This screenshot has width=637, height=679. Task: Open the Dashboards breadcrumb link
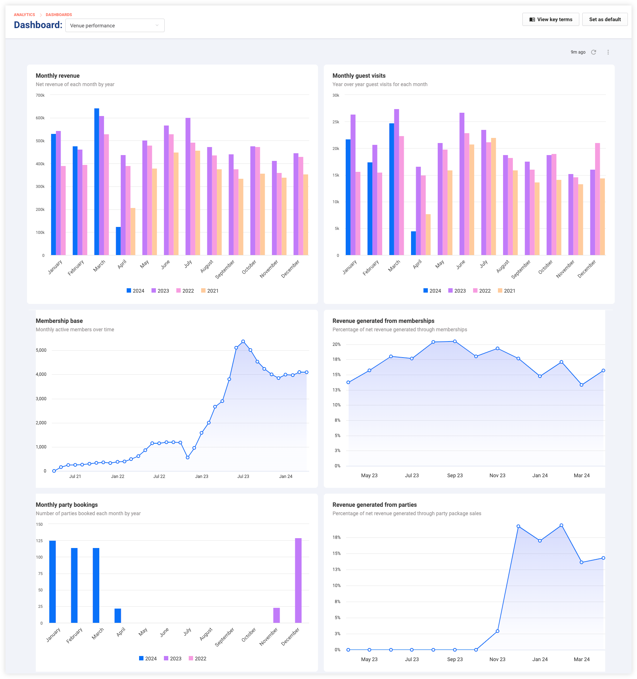click(59, 15)
